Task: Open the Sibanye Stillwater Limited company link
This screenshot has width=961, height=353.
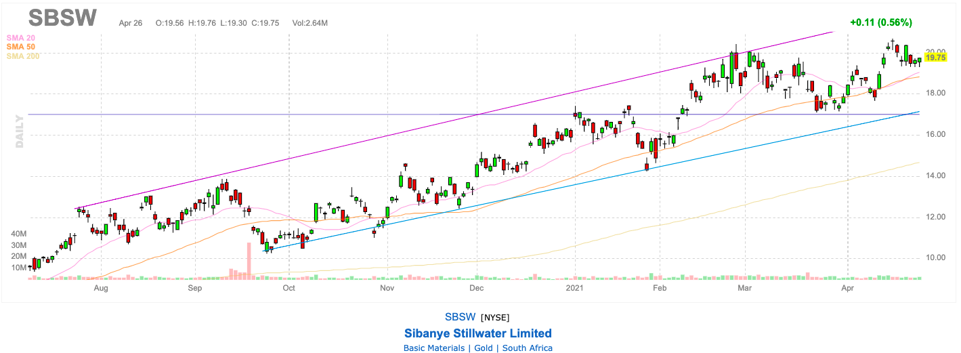Action: 478,333
